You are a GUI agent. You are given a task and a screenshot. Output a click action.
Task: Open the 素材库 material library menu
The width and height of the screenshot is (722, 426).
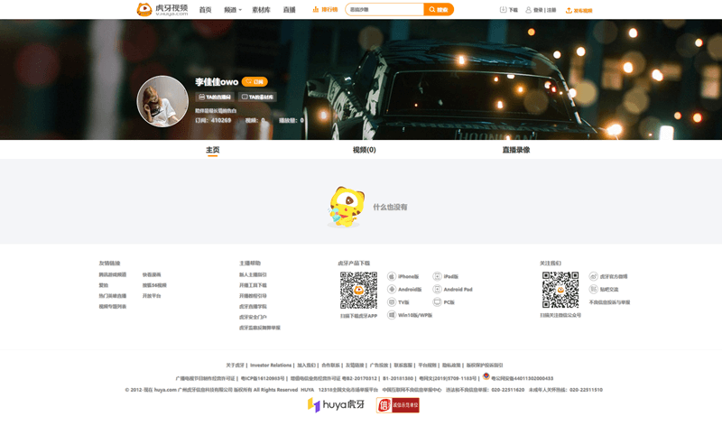(x=261, y=10)
